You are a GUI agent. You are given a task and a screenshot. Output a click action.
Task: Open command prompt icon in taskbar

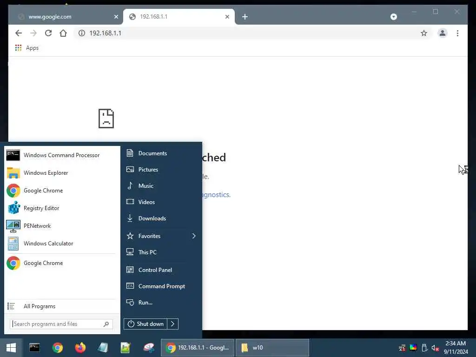coord(34,348)
